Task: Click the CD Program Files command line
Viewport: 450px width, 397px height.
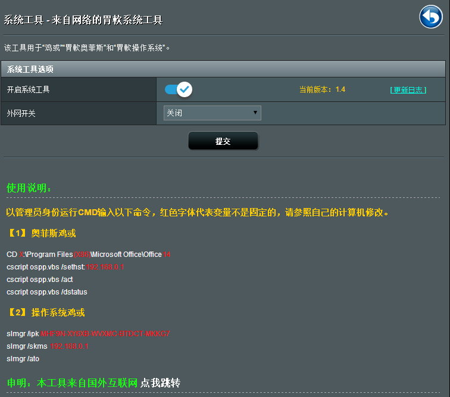Action: click(88, 255)
